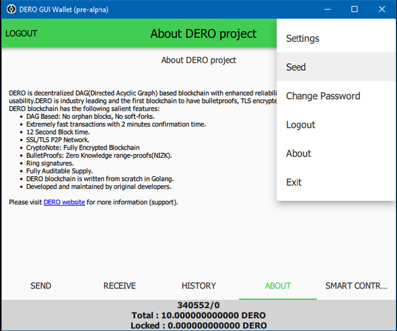This screenshot has height=331, width=397.
Task: Click 'DAG Based: No orphan blocks' bullet
Action: (x=91, y=116)
